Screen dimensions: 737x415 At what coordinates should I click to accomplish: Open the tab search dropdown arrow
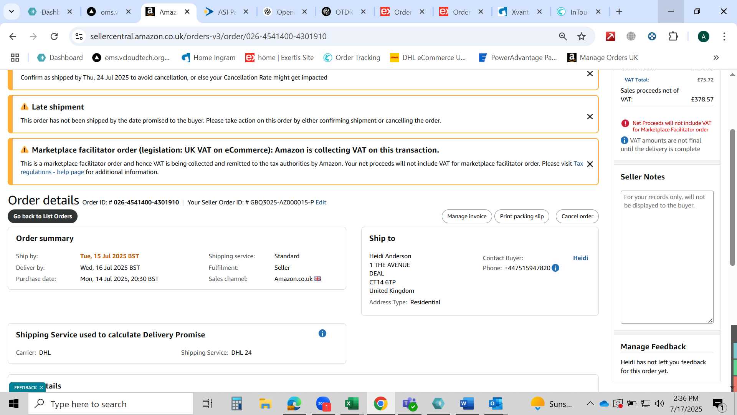[12, 12]
